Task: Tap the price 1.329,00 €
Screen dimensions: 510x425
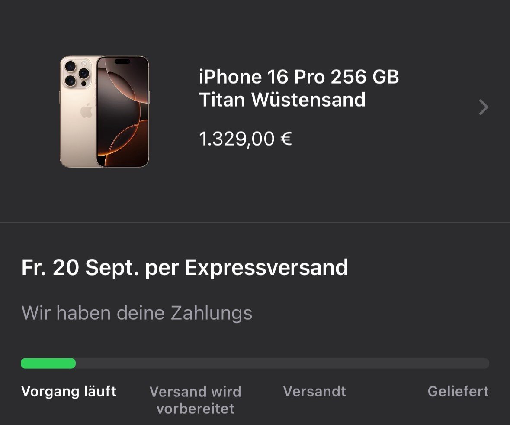Action: click(x=245, y=139)
